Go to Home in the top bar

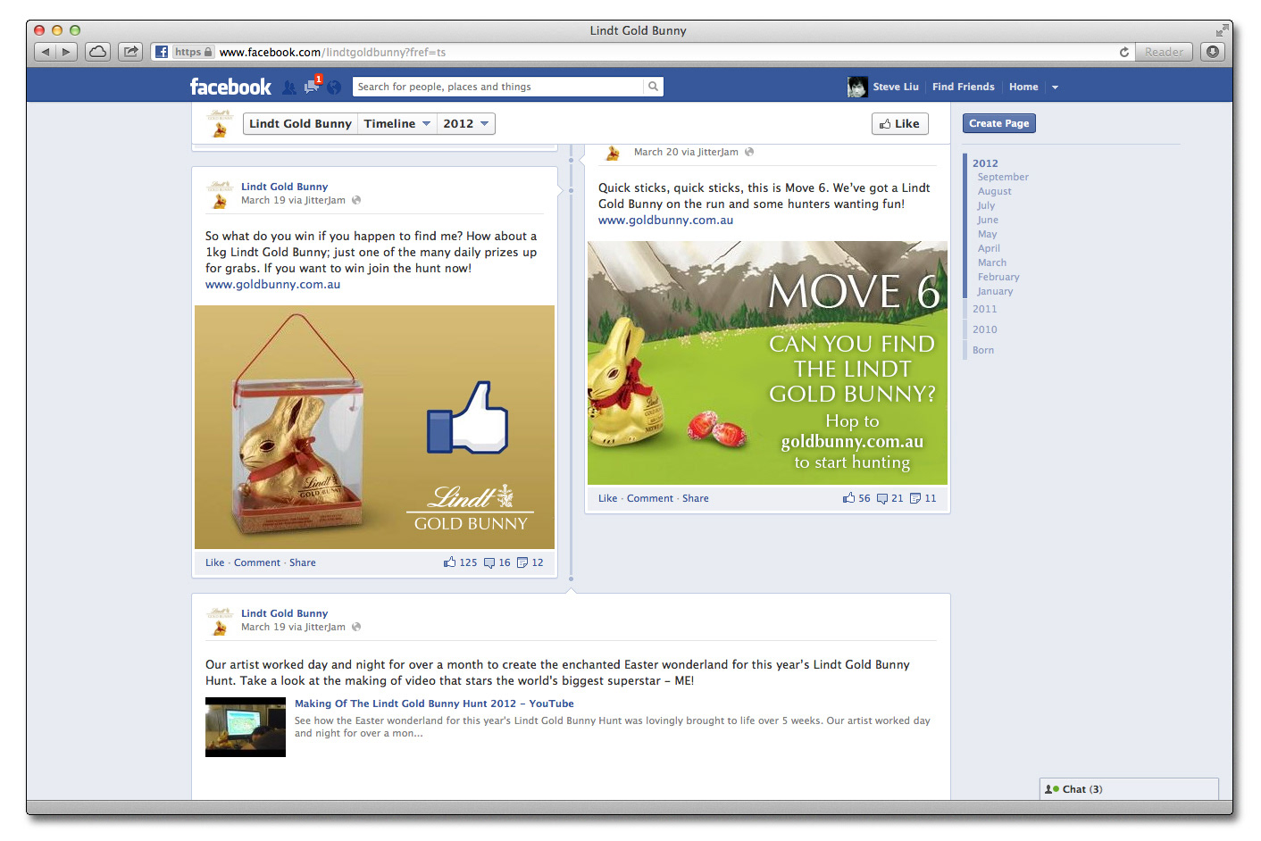click(1023, 87)
